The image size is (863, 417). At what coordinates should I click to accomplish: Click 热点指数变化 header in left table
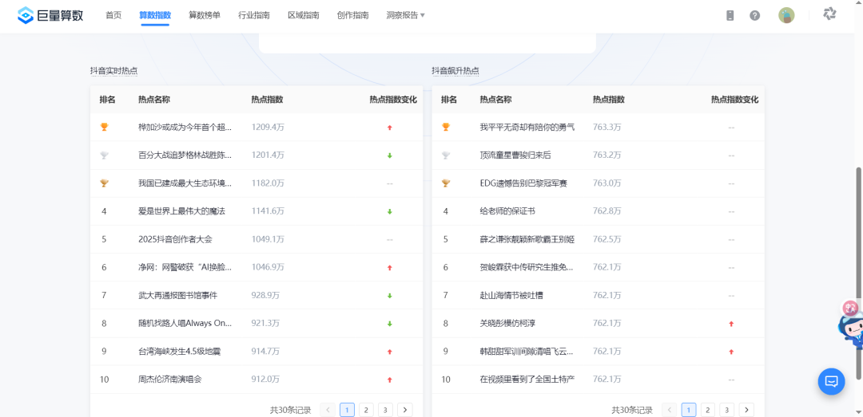pyautogui.click(x=393, y=100)
